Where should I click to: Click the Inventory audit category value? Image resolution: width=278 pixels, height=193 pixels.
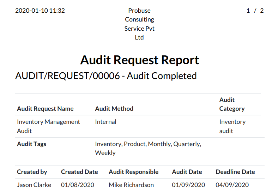pyautogui.click(x=232, y=126)
